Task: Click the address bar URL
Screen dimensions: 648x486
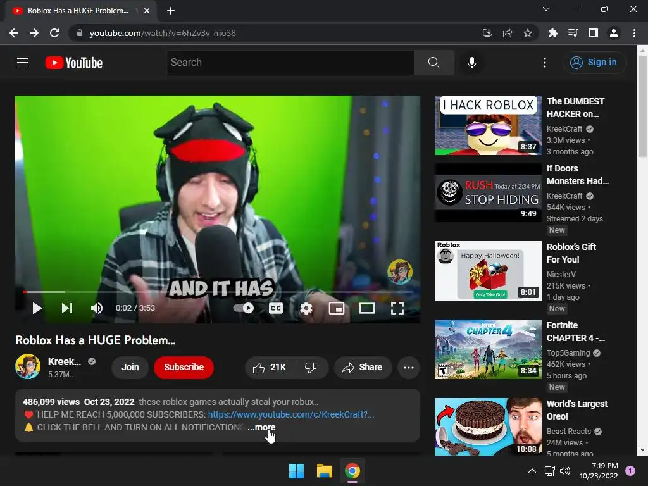Action: (x=163, y=33)
